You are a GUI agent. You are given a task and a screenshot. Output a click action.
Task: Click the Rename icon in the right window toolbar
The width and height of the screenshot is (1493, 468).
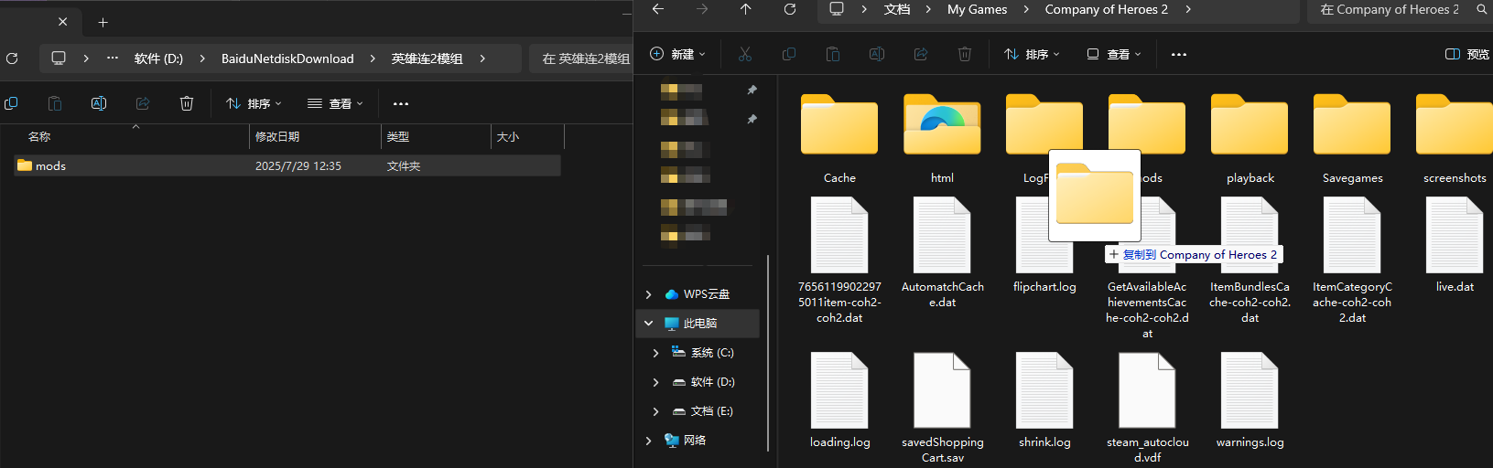(x=877, y=54)
